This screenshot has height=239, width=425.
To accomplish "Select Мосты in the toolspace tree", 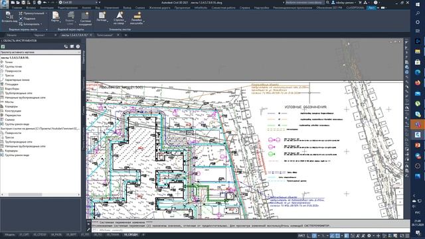I will (9, 102).
